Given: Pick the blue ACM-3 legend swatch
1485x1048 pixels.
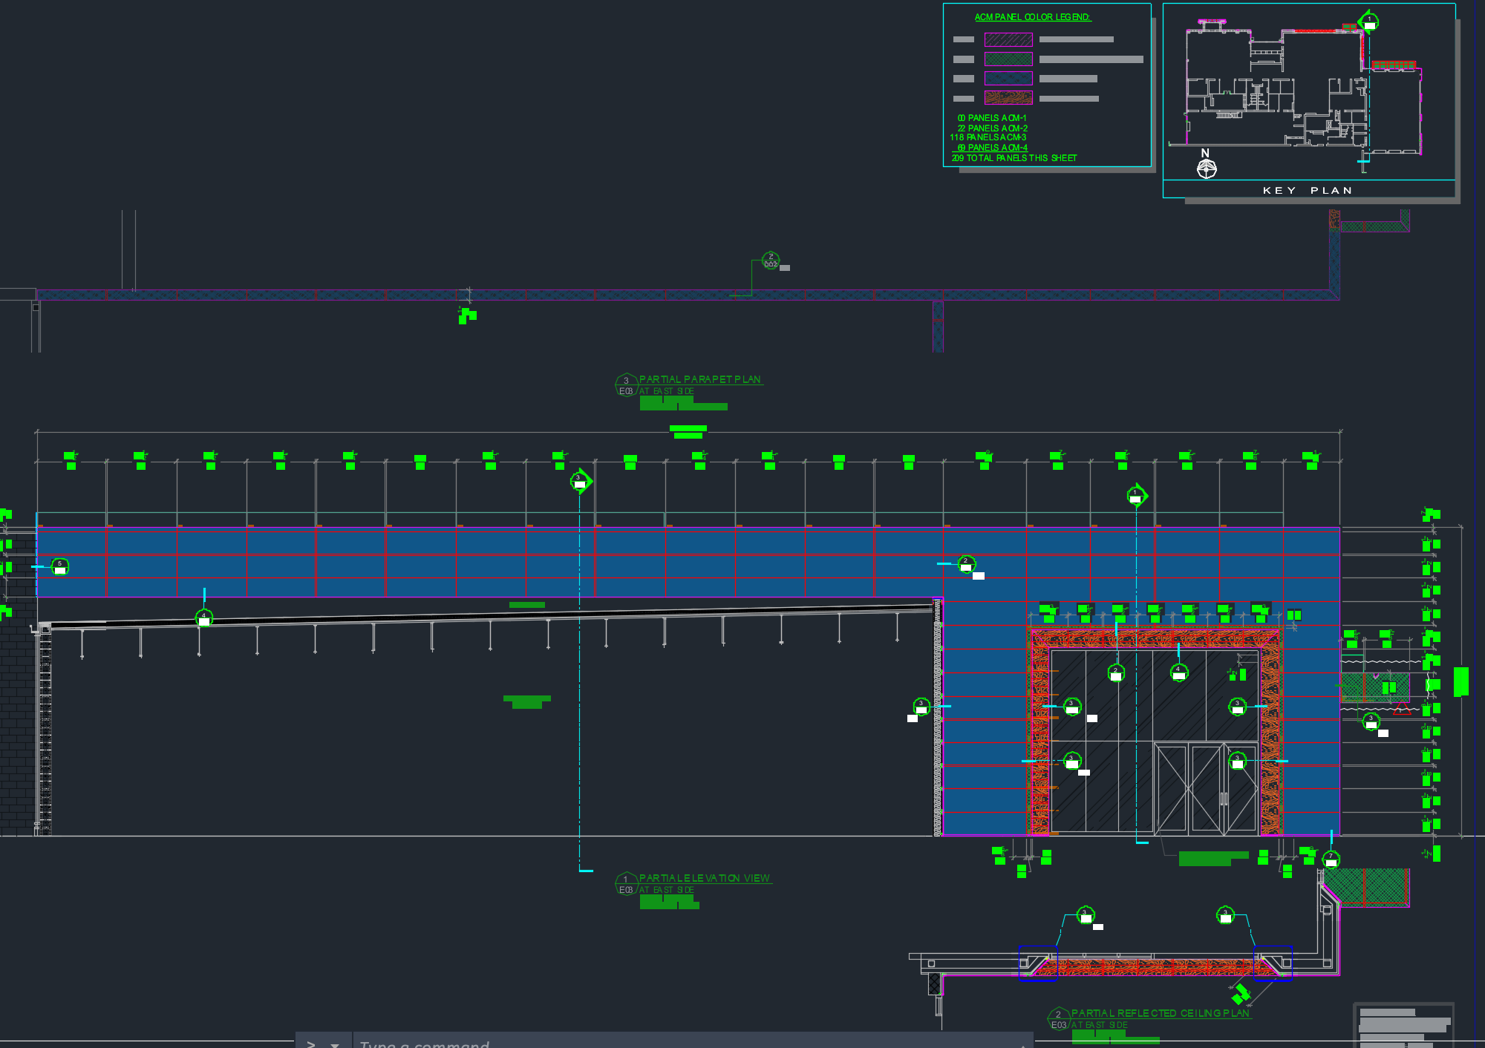Looking at the screenshot, I should (1008, 78).
